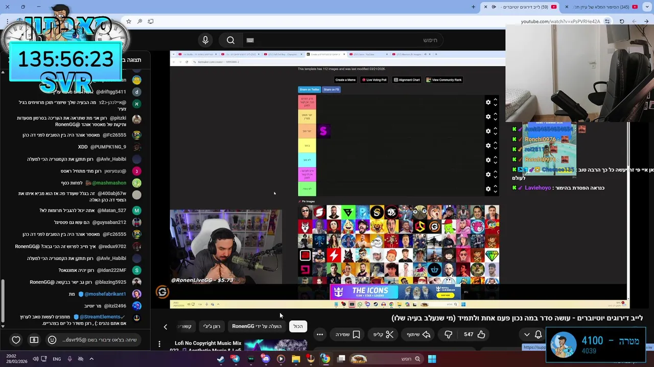The width and height of the screenshot is (654, 367).
Task: Click View Community Rank in the video
Action: tap(444, 80)
